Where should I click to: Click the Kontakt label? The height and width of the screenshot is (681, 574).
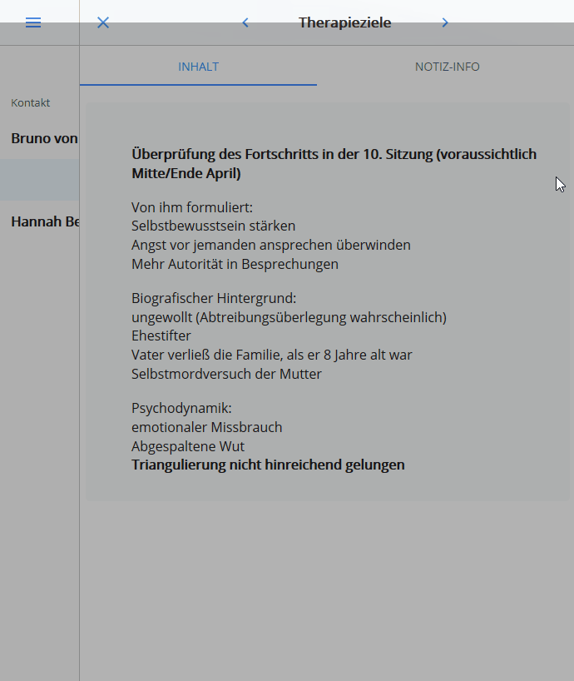coord(31,103)
